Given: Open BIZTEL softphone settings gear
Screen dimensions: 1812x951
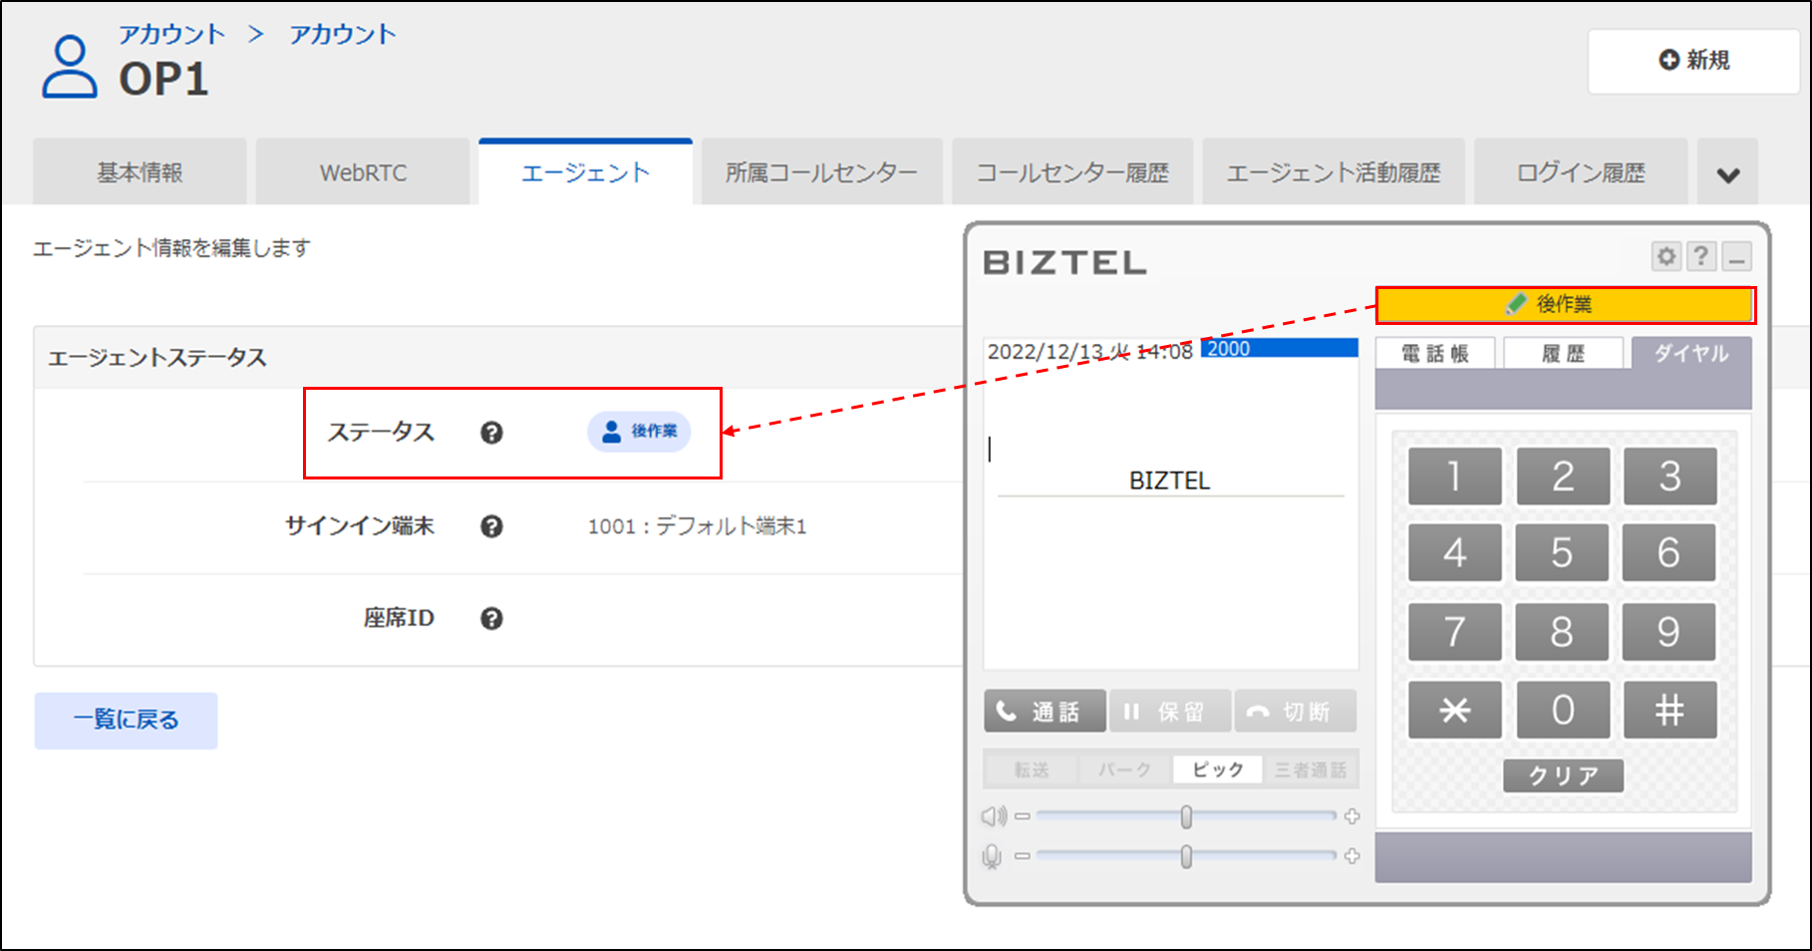Looking at the screenshot, I should pyautogui.click(x=1665, y=257).
